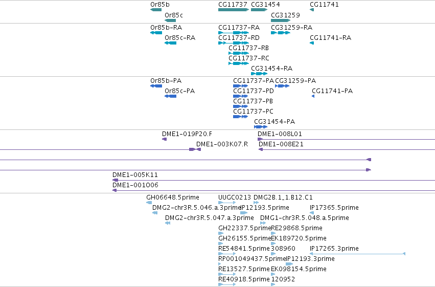Click the 308960 EST label

click(283, 249)
